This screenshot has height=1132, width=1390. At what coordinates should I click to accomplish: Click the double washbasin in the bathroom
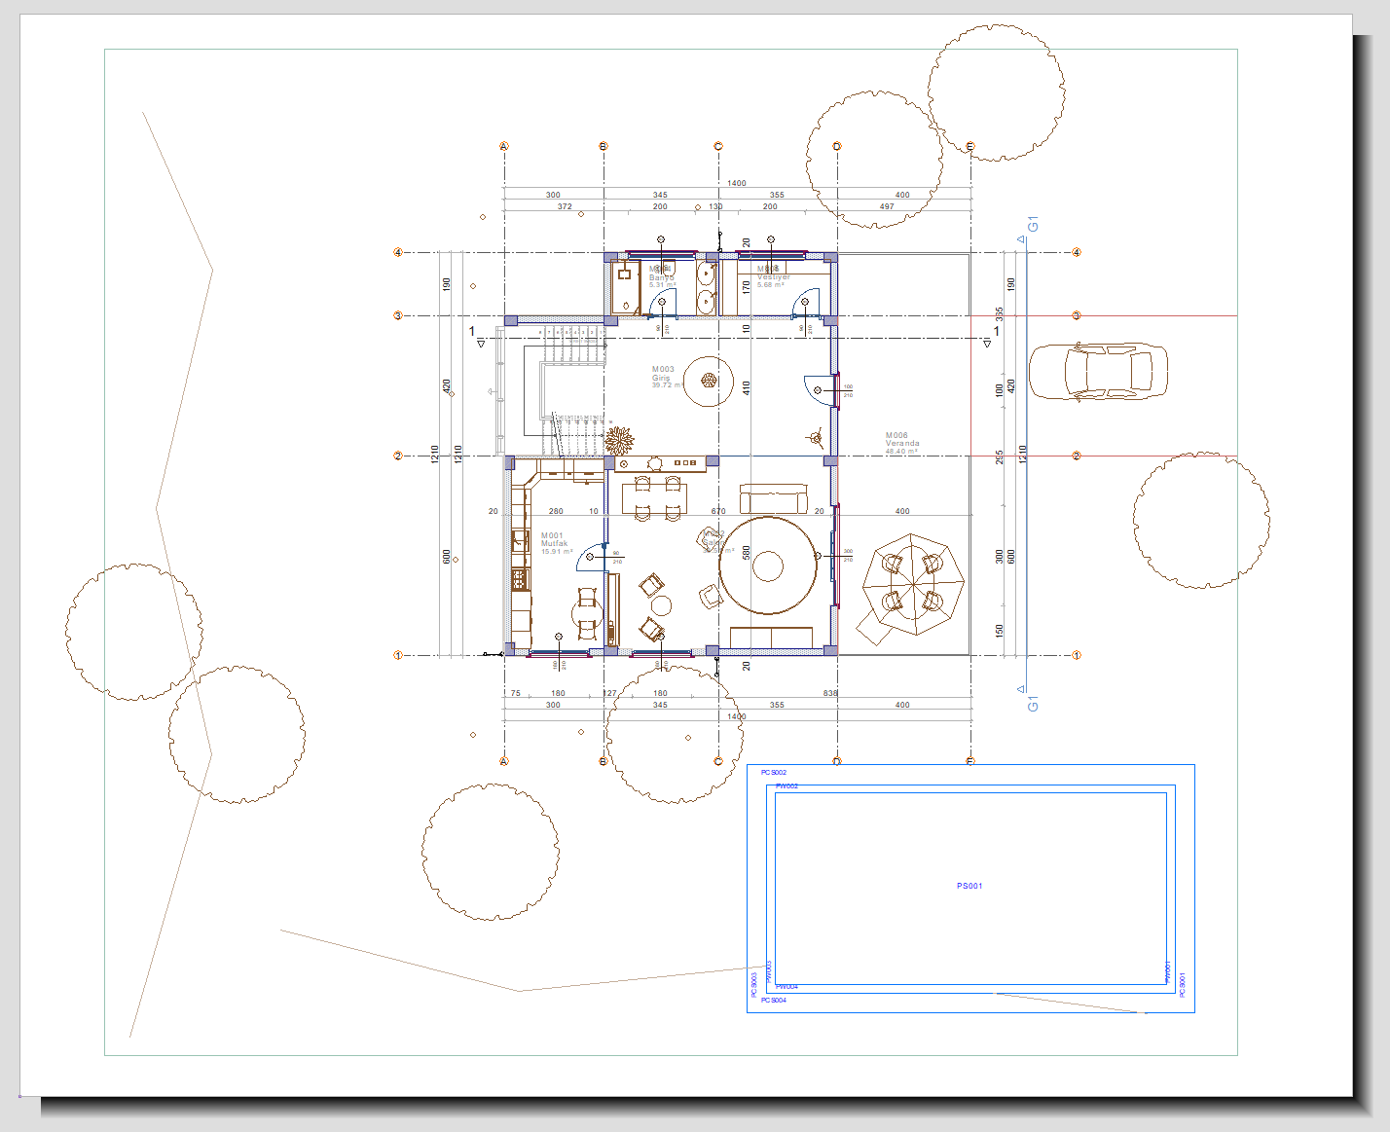click(x=707, y=288)
